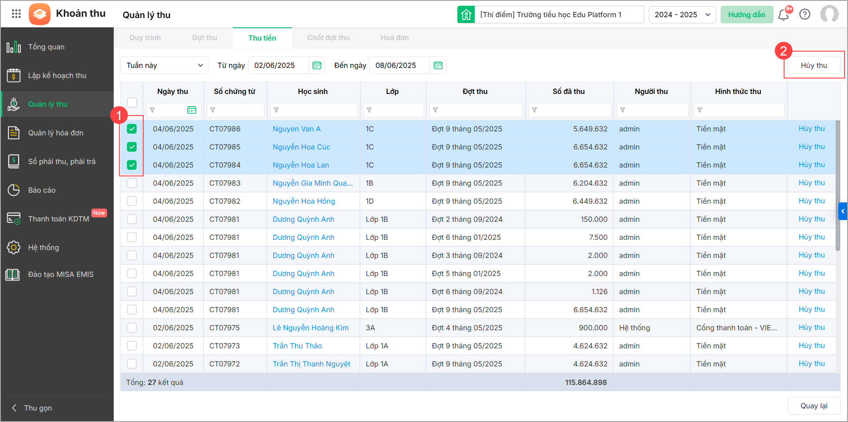Switch to the Hoá đơn tab
The height and width of the screenshot is (422, 848).
(394, 38)
